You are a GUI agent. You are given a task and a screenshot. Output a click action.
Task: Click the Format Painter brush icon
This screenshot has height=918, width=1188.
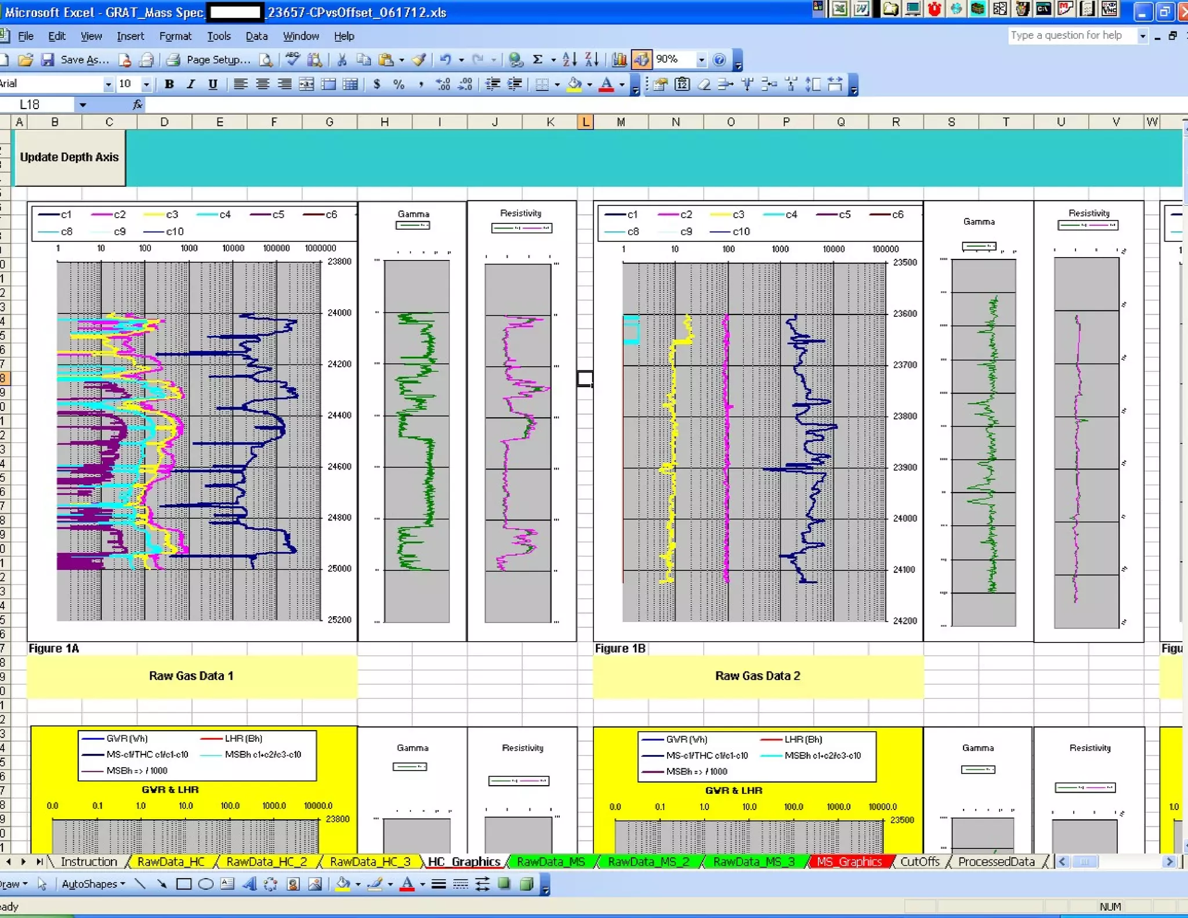point(419,60)
